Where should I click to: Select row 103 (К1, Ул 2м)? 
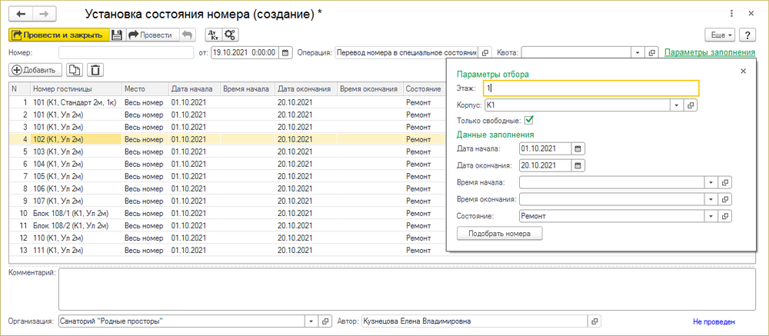coord(228,151)
